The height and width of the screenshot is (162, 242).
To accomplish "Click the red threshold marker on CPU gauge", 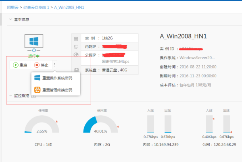I will click(x=57, y=121).
